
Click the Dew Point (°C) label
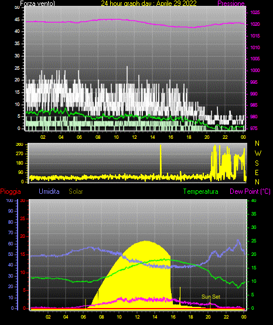pos(250,191)
